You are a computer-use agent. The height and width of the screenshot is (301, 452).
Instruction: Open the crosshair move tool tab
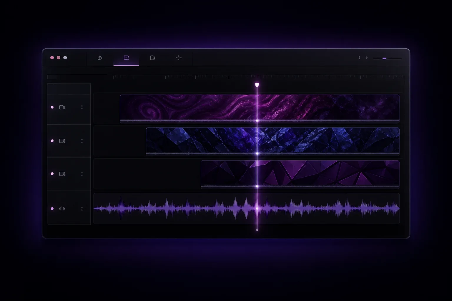click(179, 58)
